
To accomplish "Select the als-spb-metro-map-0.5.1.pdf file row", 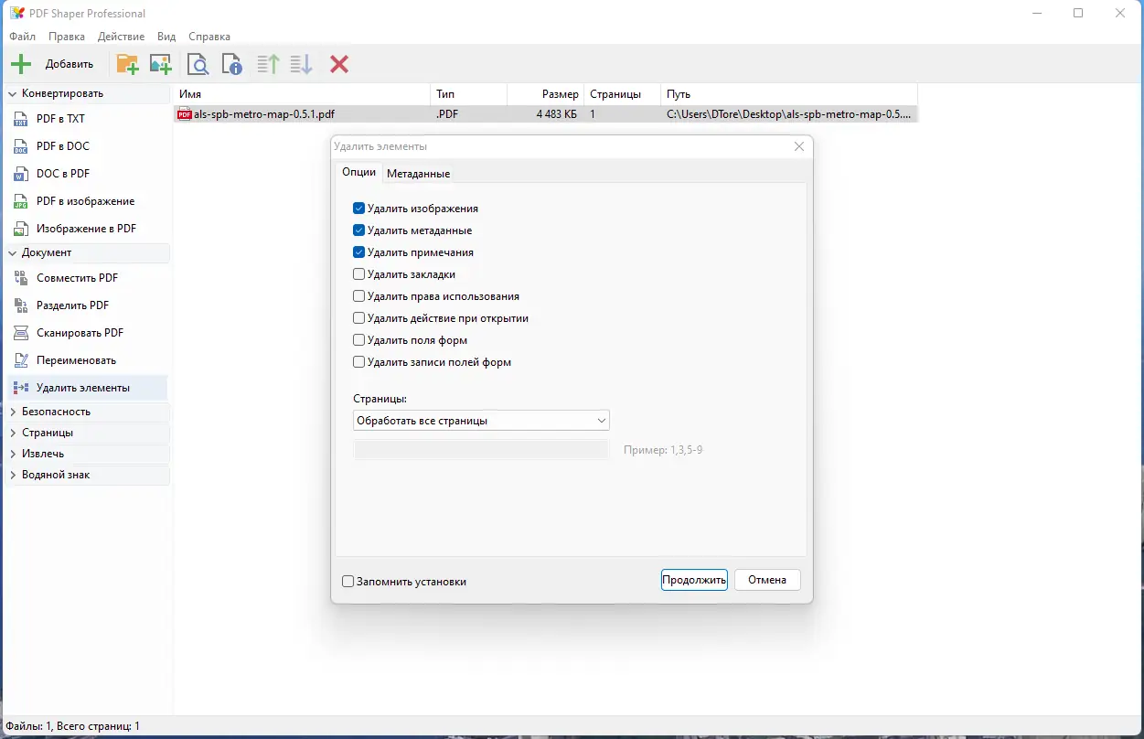I will click(545, 114).
